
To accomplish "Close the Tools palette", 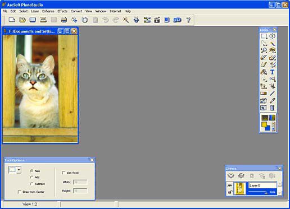I will click(x=274, y=30).
